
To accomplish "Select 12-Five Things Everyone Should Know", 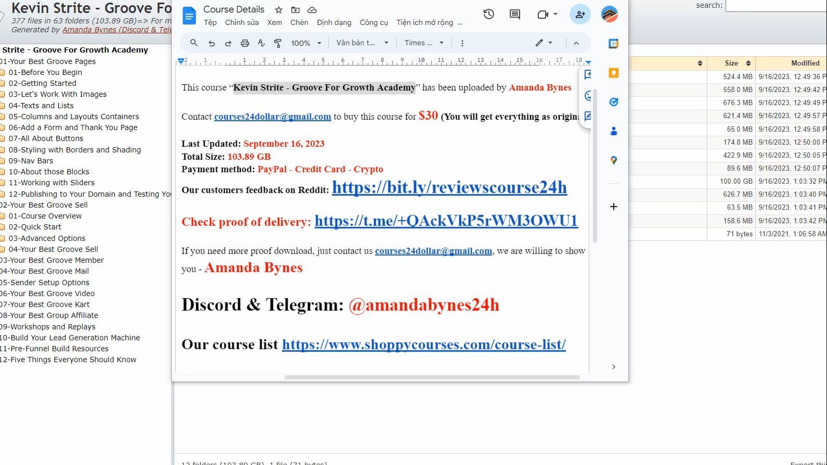I will point(68,359).
